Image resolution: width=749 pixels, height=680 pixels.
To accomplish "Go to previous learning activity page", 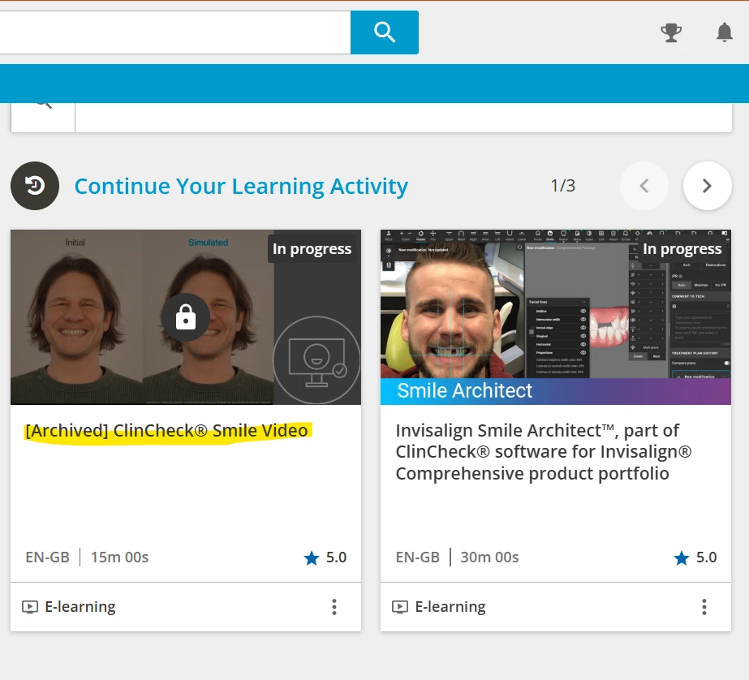I will tap(644, 186).
